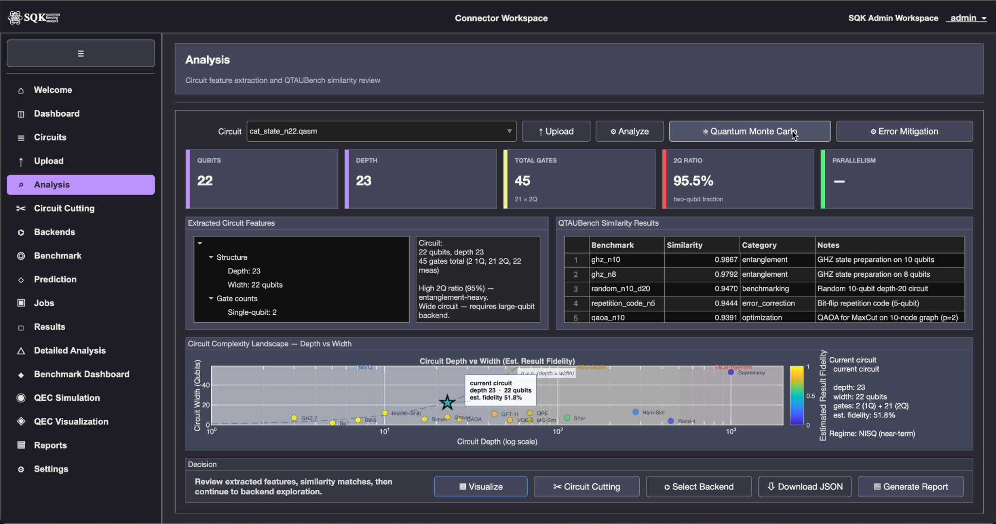Click the Visualize button
Viewport: 996px width, 524px height.
[x=480, y=487]
